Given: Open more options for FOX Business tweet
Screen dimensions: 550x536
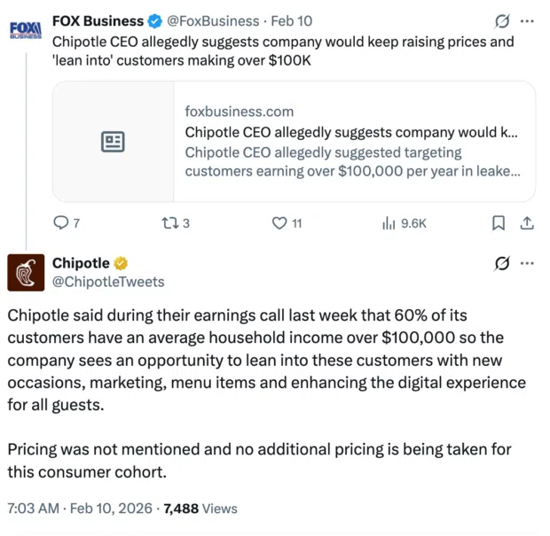Looking at the screenshot, I should click(527, 20).
